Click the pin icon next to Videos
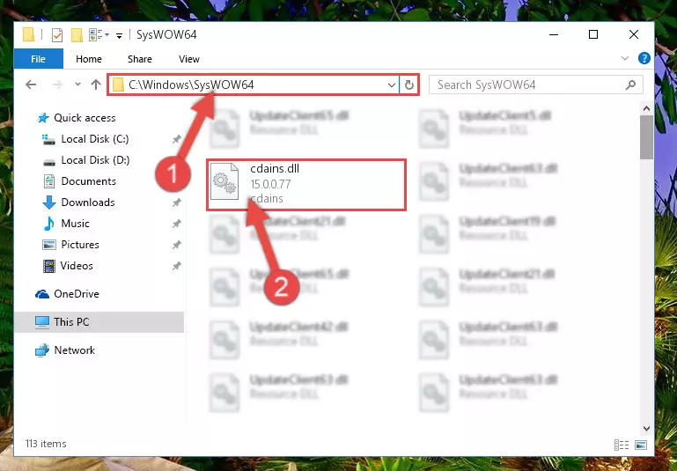677x471 pixels. pyautogui.click(x=176, y=266)
